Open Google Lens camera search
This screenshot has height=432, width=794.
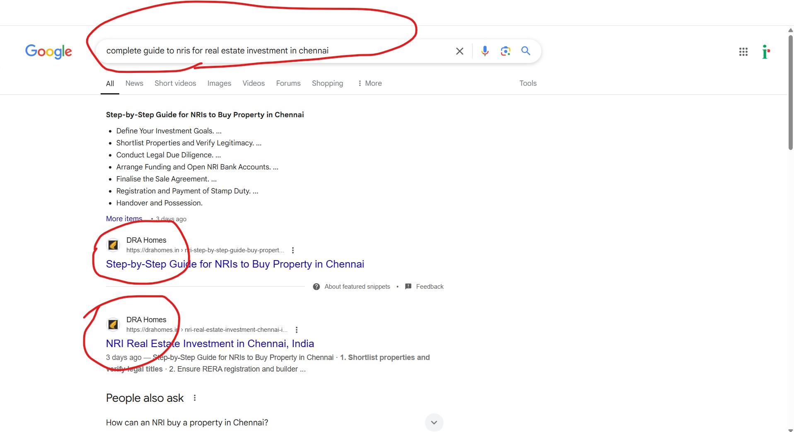[x=505, y=51]
